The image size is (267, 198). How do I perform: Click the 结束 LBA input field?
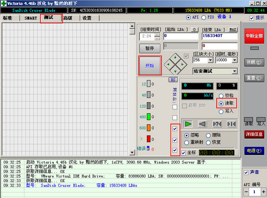pyautogui.click(x=219, y=36)
